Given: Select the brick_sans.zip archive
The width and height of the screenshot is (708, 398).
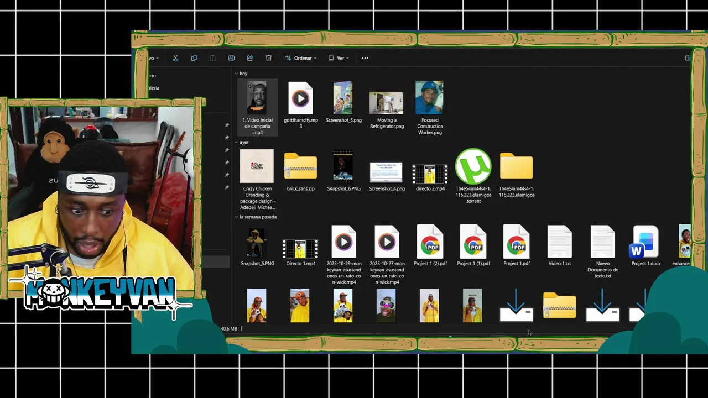Looking at the screenshot, I should coord(301,171).
